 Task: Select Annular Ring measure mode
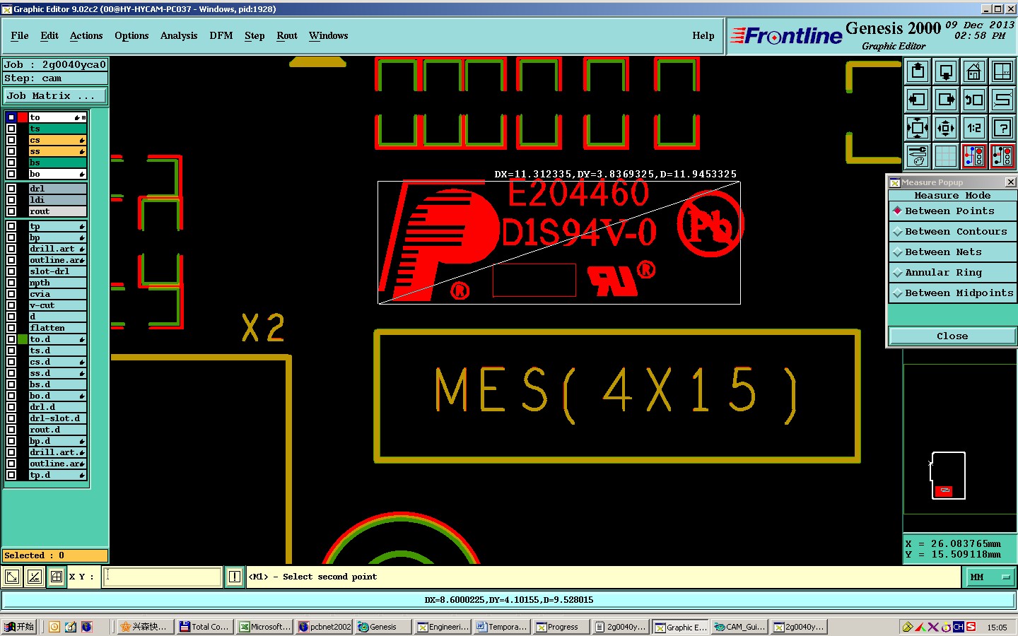point(952,272)
